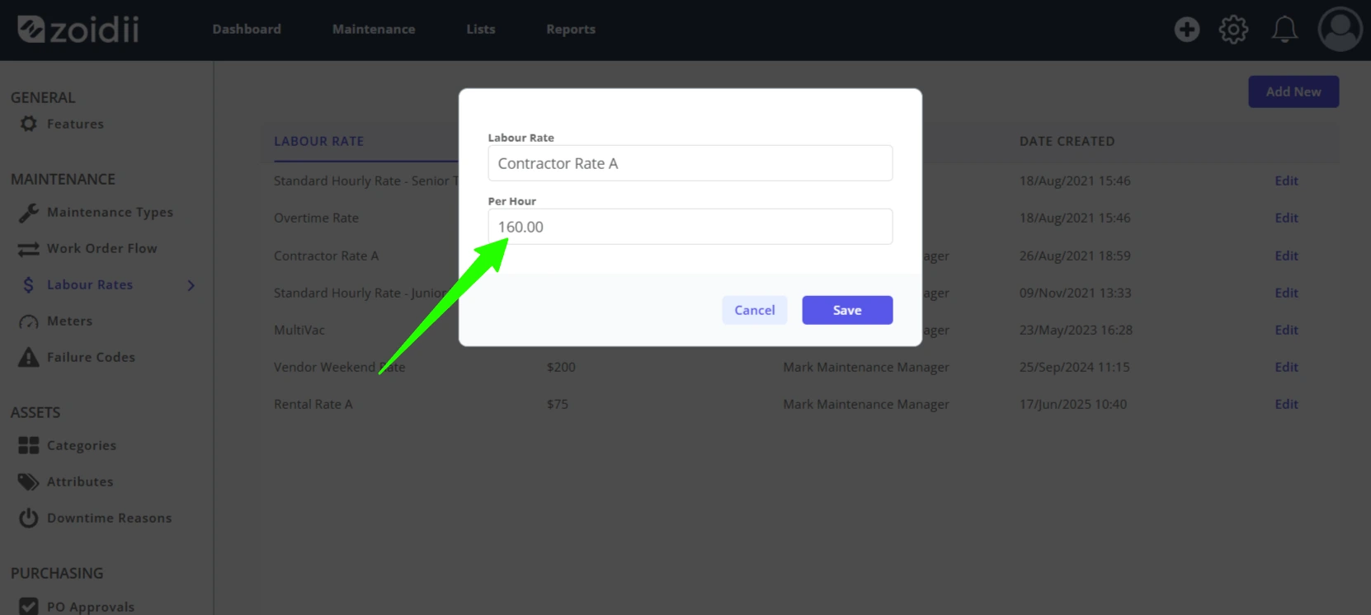This screenshot has height=615, width=1371.
Task: Open PO Approvals page
Action: click(x=90, y=607)
